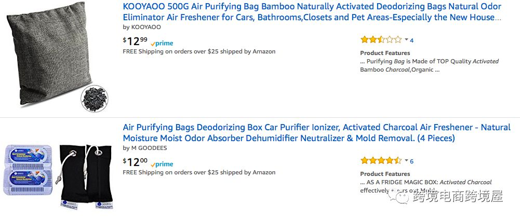Select the $12.00 price of the M GOODEES set
Viewport: 520px width, 219px height.
coord(135,161)
